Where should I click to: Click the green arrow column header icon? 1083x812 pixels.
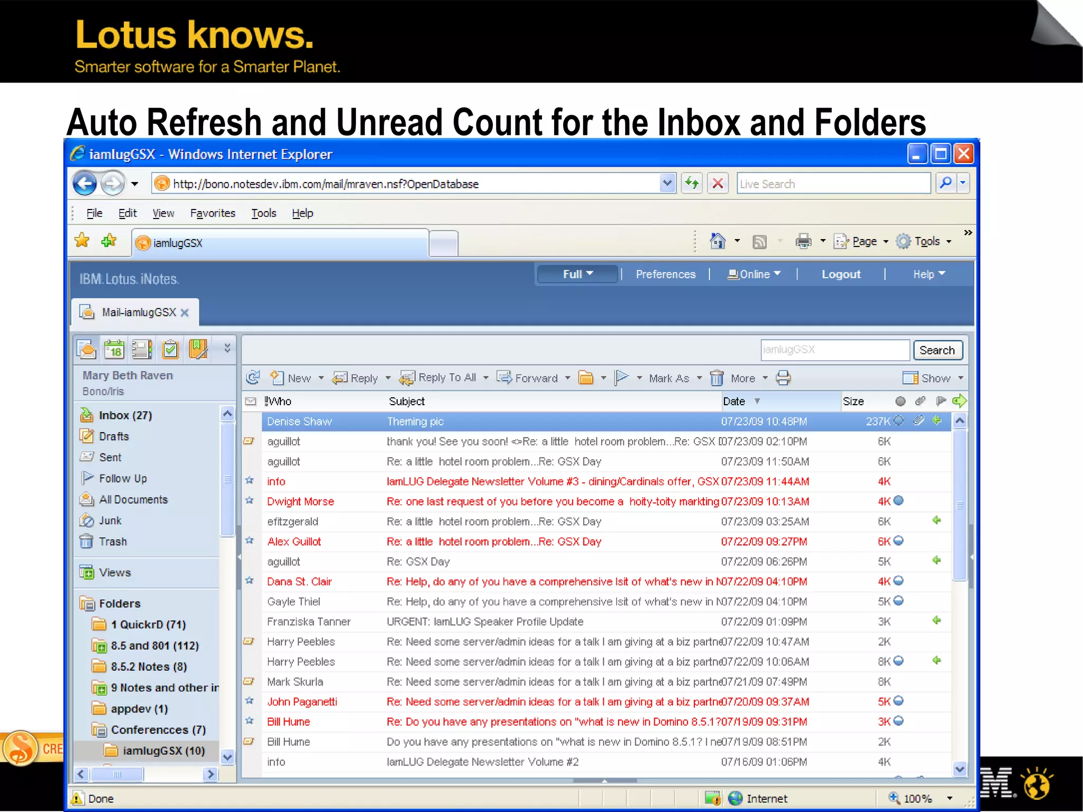(959, 401)
